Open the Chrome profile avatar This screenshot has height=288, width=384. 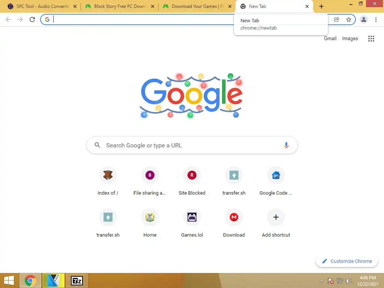(364, 19)
